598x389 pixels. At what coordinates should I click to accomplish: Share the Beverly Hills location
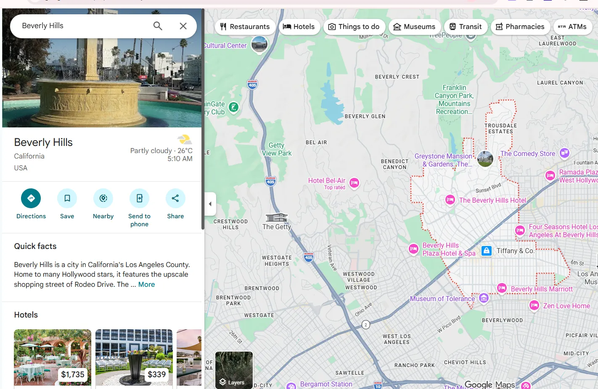coord(175,204)
